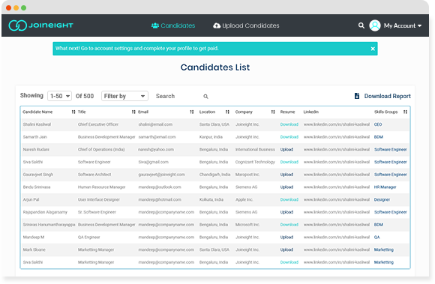This screenshot has height=284, width=435.
Task: Click the search icon beside the Search field
Action: click(205, 97)
